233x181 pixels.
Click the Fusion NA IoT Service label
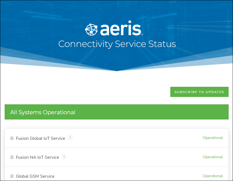pyautogui.click(x=38, y=157)
